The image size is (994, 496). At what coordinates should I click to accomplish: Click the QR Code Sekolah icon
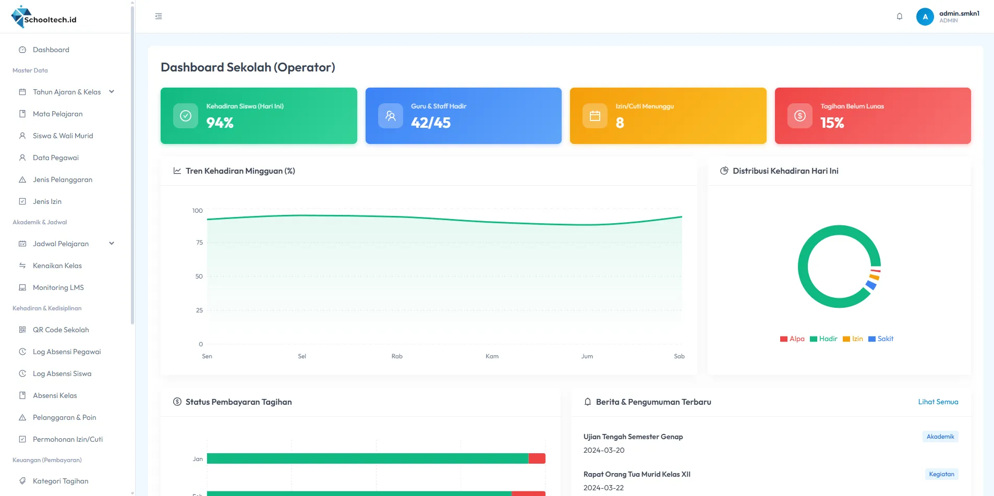tap(22, 330)
